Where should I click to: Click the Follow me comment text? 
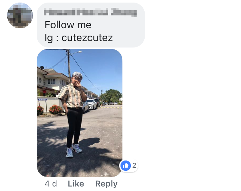point(68,25)
